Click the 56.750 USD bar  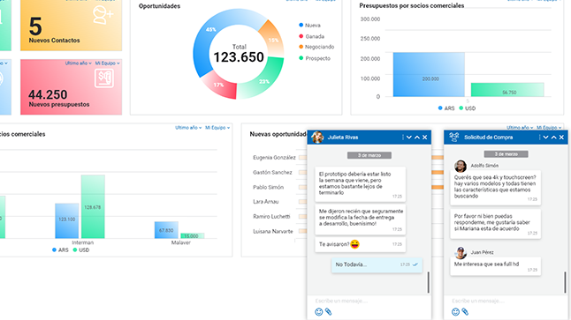click(507, 90)
